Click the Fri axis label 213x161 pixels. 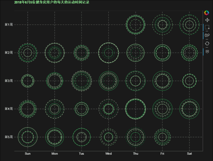click(x=162, y=154)
